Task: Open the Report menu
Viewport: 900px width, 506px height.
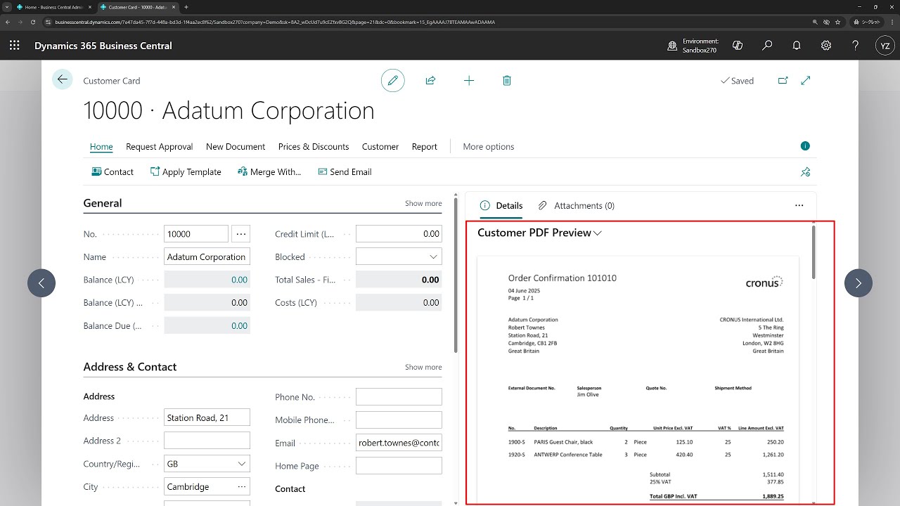Action: (425, 147)
